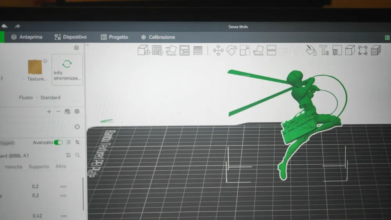Viewport: 391px width, 220px height.
Task: Click the horizontal lines layer icon
Action: pyautogui.click(x=198, y=50)
